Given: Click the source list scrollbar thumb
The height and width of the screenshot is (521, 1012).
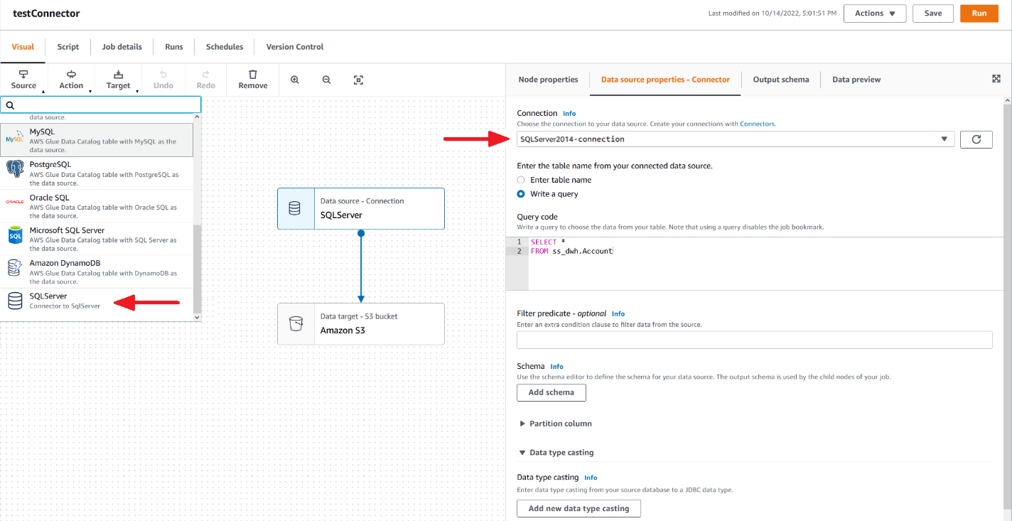Looking at the screenshot, I should tap(198, 269).
